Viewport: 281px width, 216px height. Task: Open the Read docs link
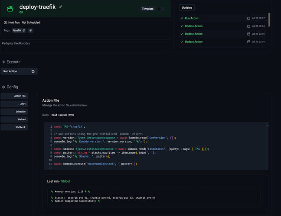54,115
